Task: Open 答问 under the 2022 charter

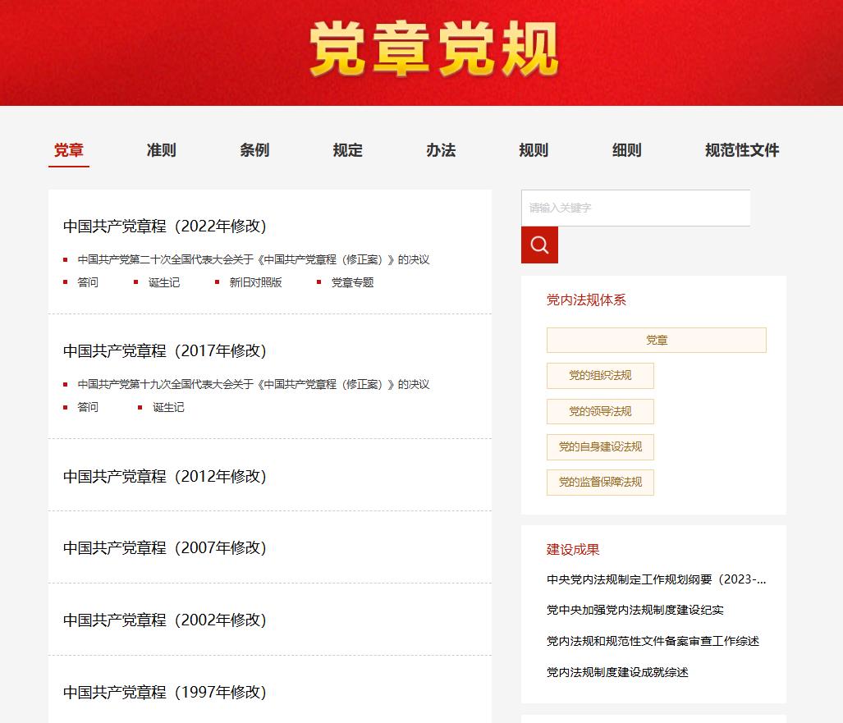Action: tap(88, 282)
